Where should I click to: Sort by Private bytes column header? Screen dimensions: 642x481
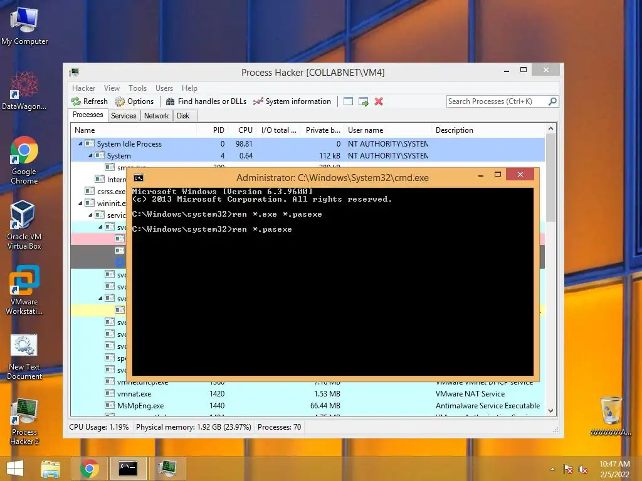tap(322, 130)
